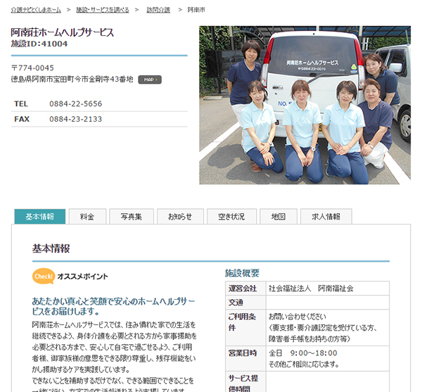Screen dimensions: 422x392
Task: View the 空き状況 tab
Action: click(231, 217)
